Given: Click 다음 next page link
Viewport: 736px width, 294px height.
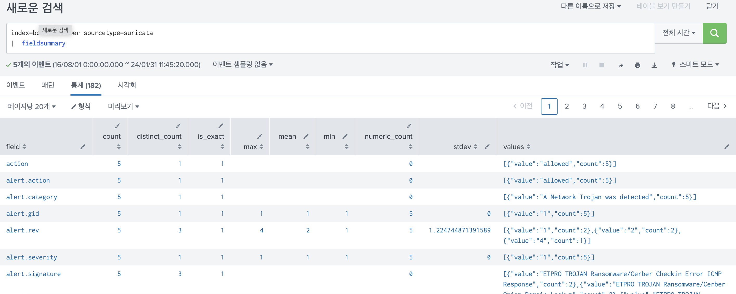Looking at the screenshot, I should 716,106.
